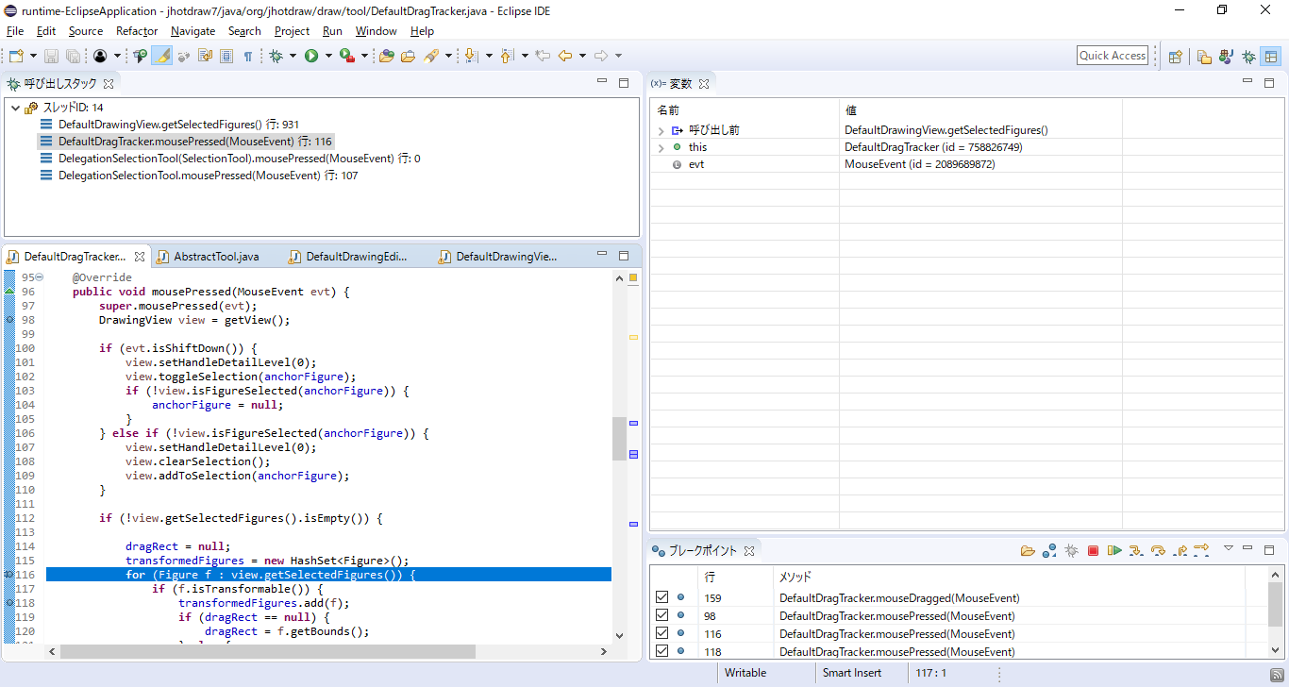1289x687 pixels.
Task: Open Back history dropdown arrow
Action: tap(582, 56)
